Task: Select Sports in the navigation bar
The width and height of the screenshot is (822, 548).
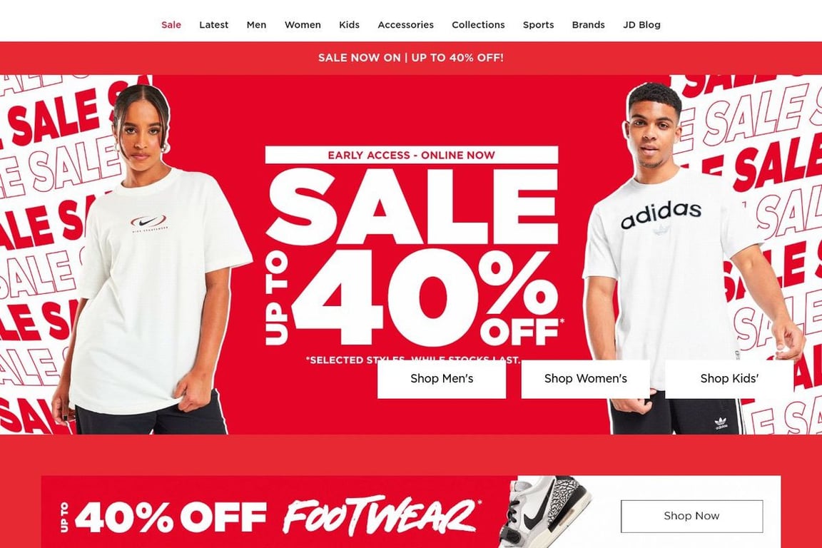Action: coord(539,25)
